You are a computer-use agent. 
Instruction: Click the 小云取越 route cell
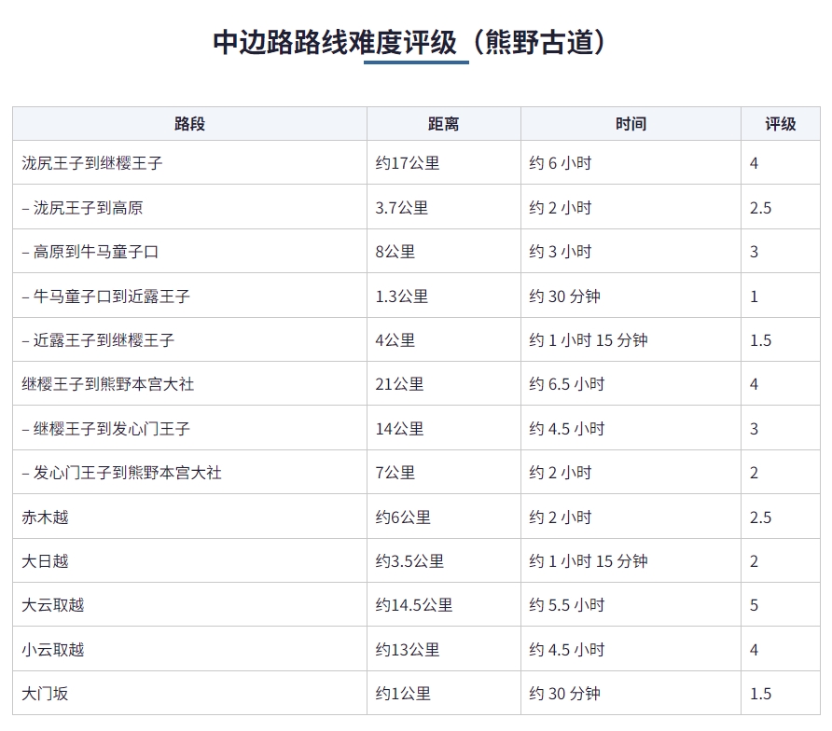[x=189, y=649]
